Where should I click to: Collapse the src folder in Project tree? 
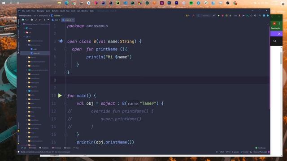point(24,37)
